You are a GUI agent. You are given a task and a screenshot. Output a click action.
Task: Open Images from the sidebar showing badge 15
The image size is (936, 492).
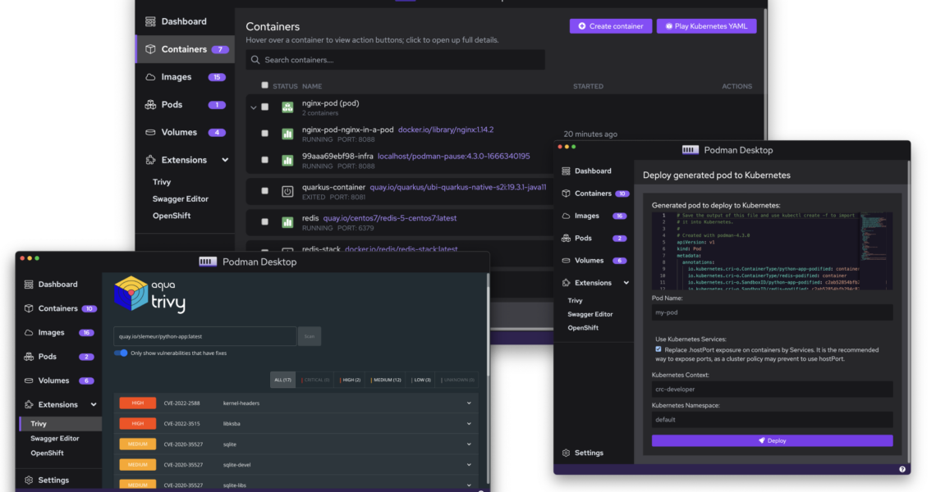click(x=176, y=77)
